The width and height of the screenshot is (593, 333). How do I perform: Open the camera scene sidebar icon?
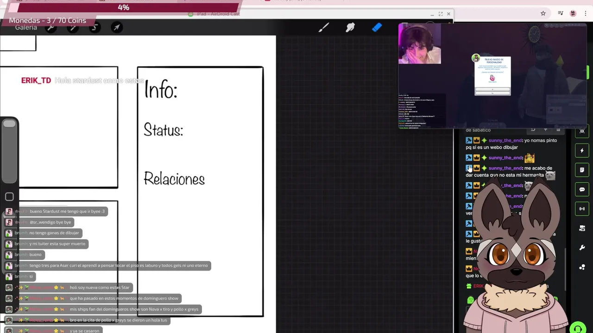tap(582, 228)
